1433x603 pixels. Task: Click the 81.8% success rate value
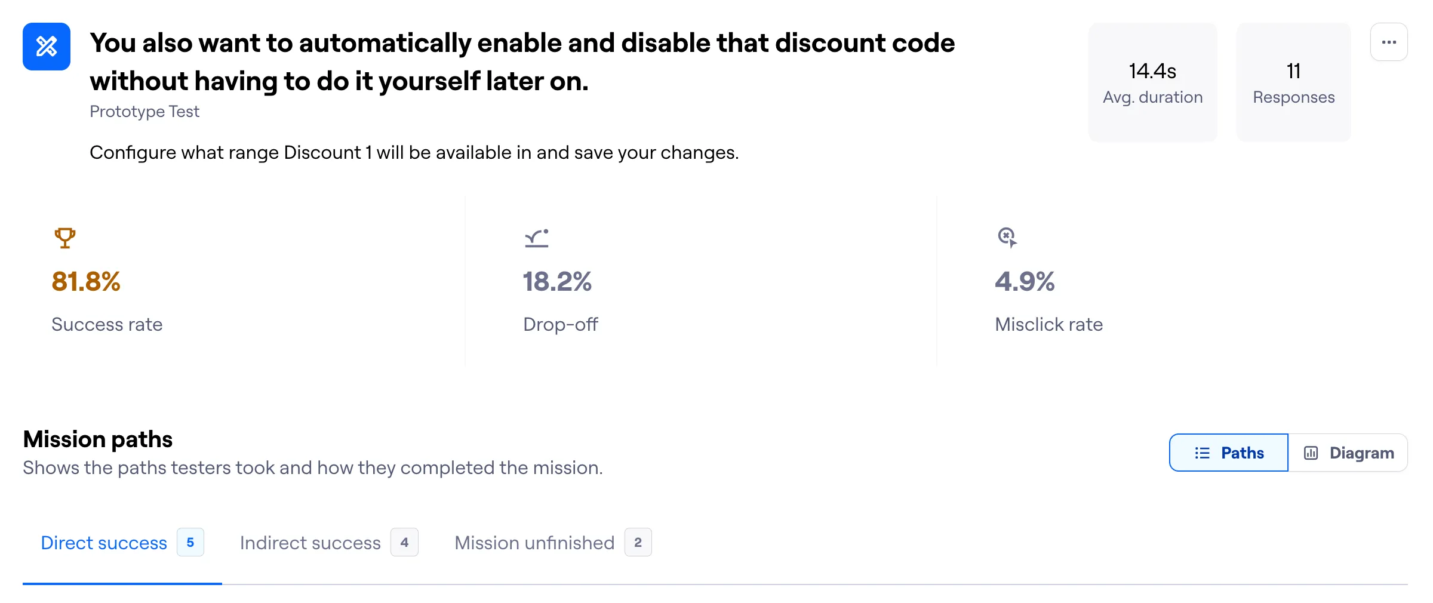pos(86,281)
